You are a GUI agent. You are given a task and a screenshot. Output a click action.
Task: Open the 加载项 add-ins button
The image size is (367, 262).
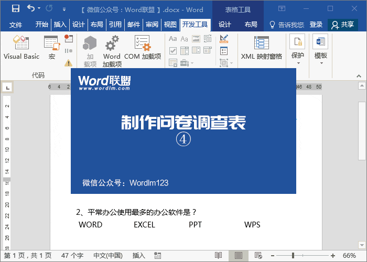click(90, 51)
